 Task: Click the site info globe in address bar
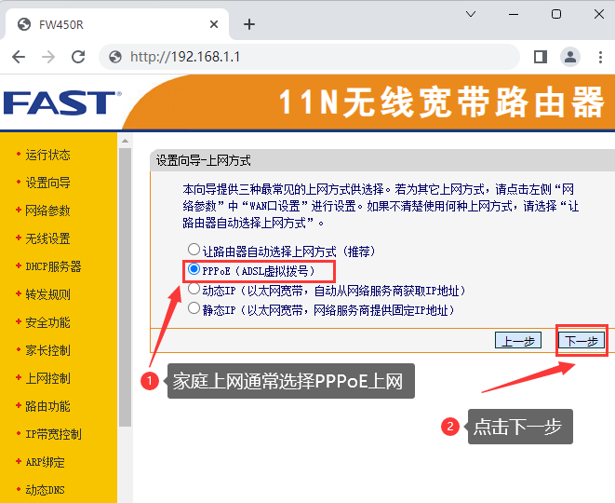(x=115, y=57)
